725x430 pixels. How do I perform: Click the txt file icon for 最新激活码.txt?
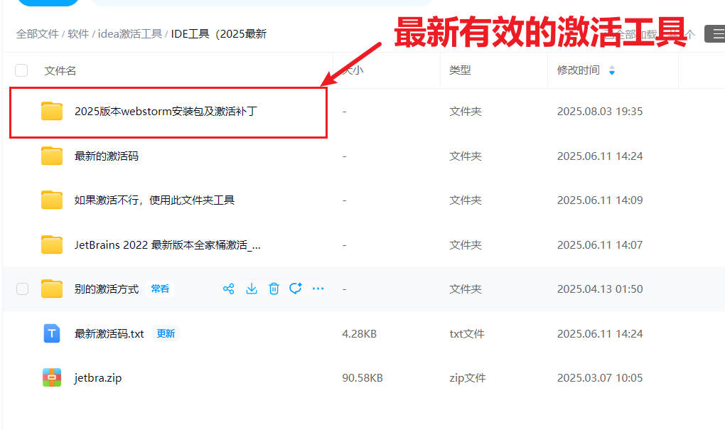pyautogui.click(x=52, y=333)
